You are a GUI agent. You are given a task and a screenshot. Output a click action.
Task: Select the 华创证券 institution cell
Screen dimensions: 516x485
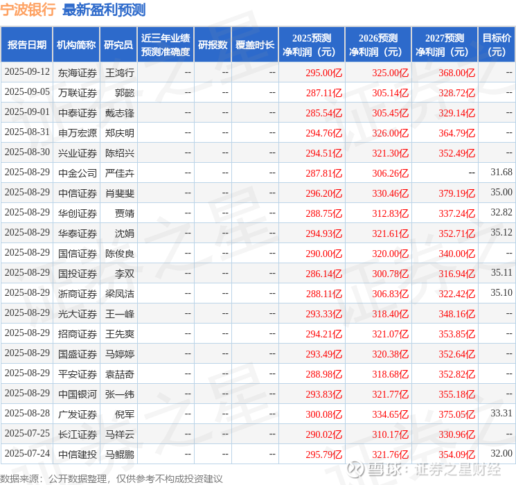78,213
